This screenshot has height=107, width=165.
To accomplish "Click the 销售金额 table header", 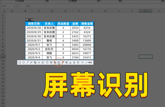I will (87, 24).
